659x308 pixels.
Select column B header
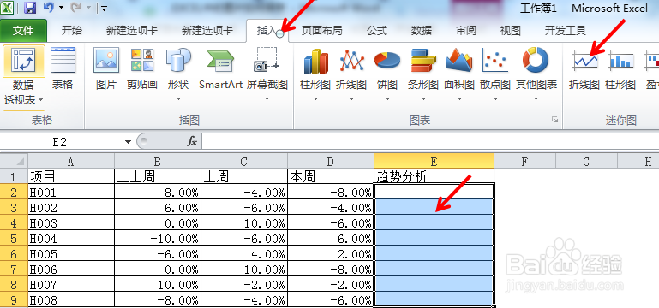pyautogui.click(x=158, y=161)
